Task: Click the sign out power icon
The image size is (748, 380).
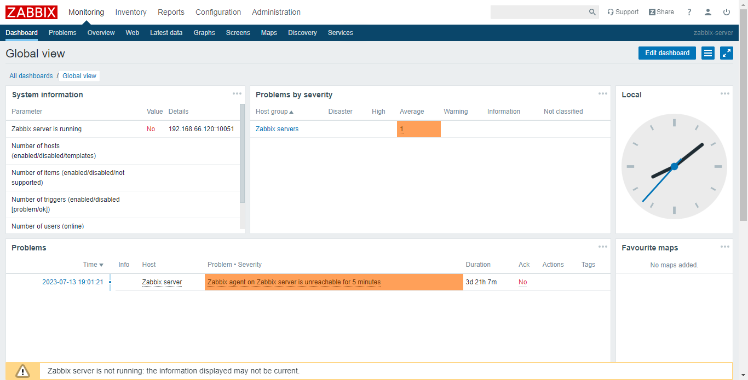Action: coord(727,12)
